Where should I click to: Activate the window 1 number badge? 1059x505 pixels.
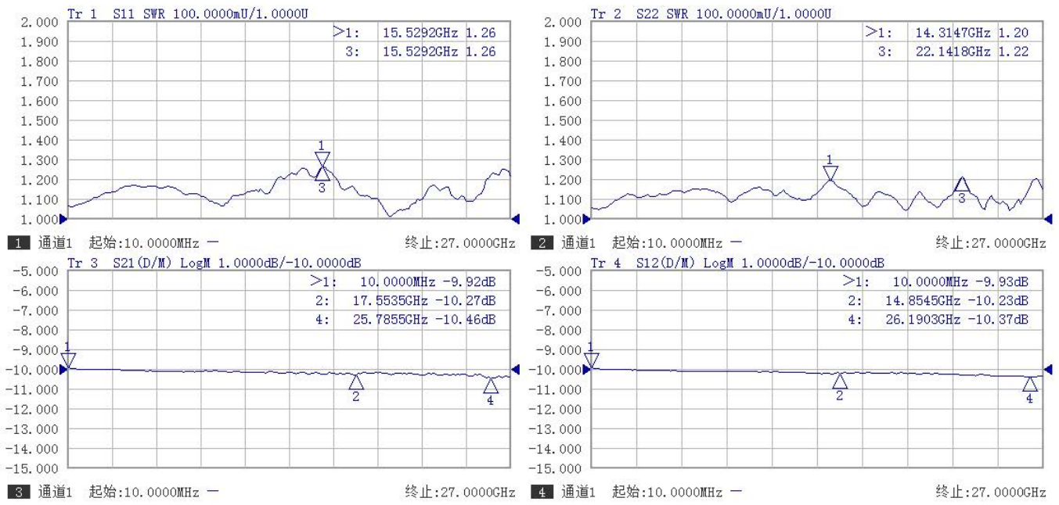(14, 243)
